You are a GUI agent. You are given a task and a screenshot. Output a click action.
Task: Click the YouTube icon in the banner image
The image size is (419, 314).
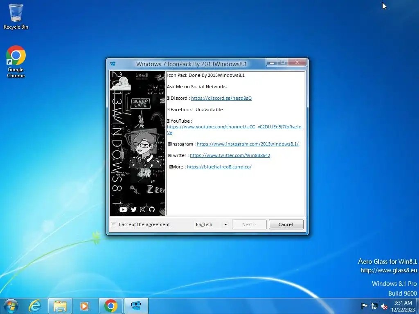click(x=123, y=210)
